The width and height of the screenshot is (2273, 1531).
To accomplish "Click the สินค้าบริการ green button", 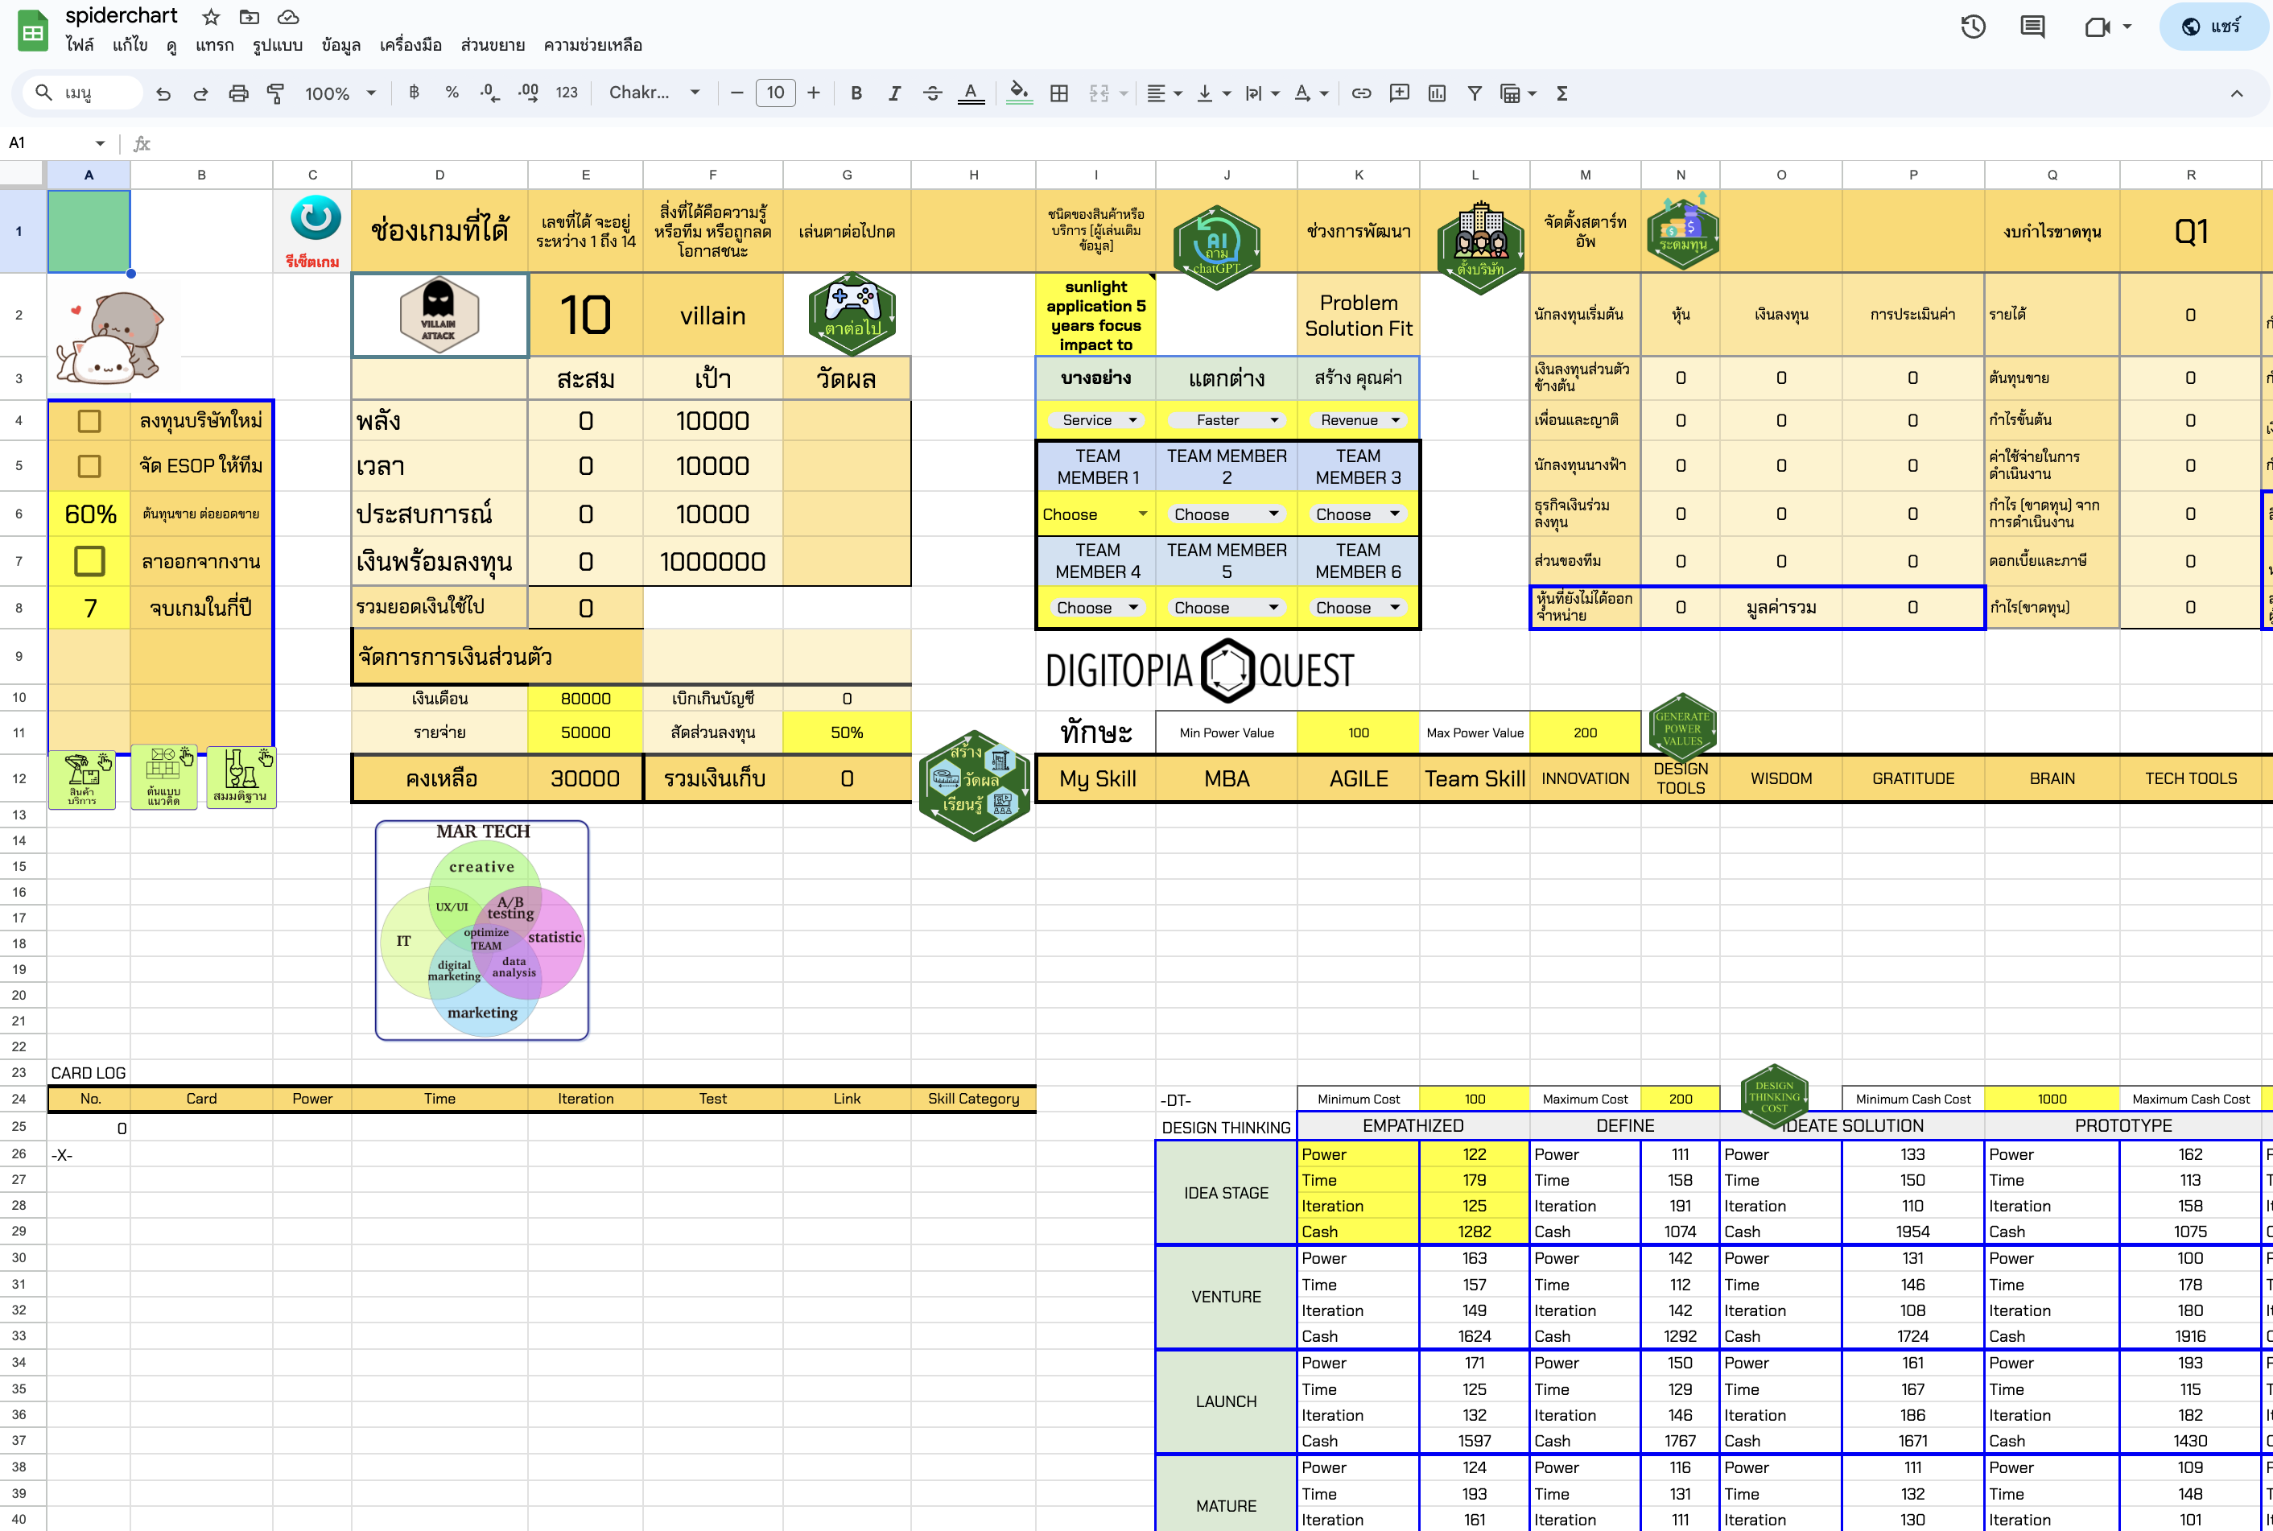I will [x=82, y=779].
